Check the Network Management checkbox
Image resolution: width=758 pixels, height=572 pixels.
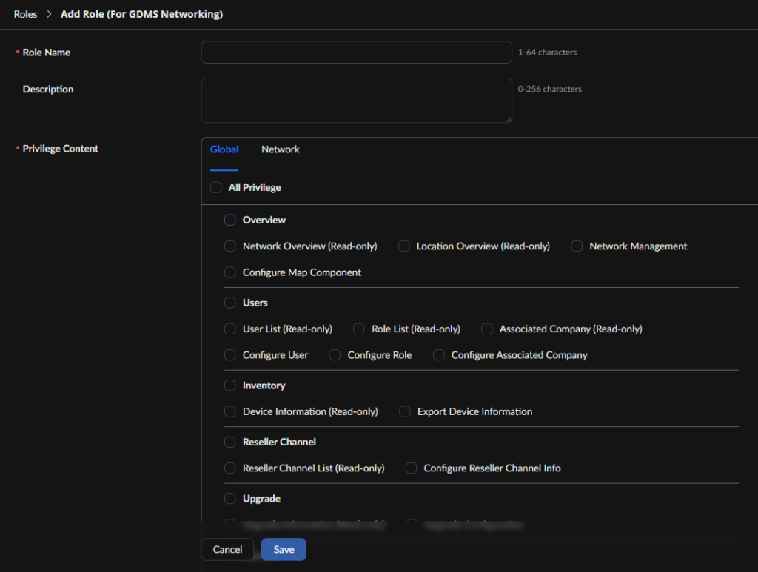tap(577, 246)
